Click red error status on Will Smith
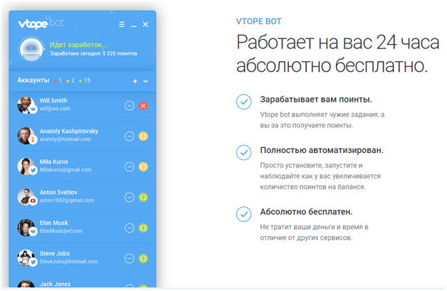Viewport: 447px width, 291px height. coord(143,106)
